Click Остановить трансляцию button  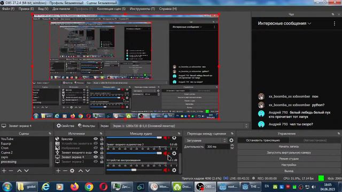263,140
